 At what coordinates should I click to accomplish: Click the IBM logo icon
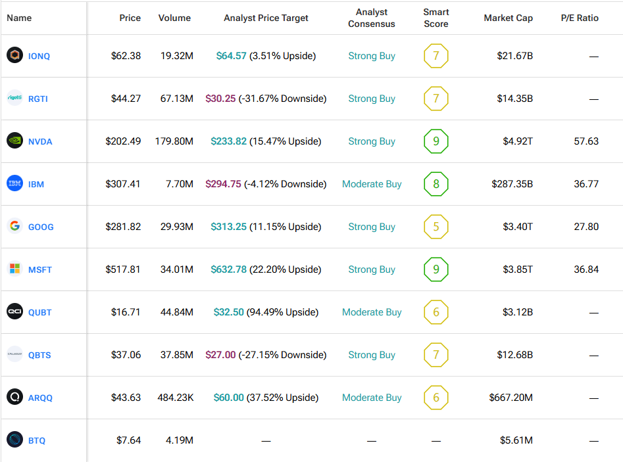[14, 184]
